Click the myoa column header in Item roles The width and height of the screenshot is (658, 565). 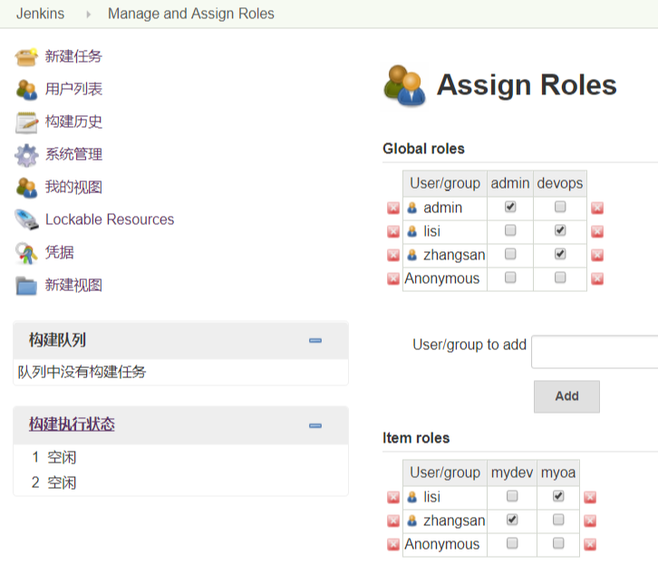558,472
